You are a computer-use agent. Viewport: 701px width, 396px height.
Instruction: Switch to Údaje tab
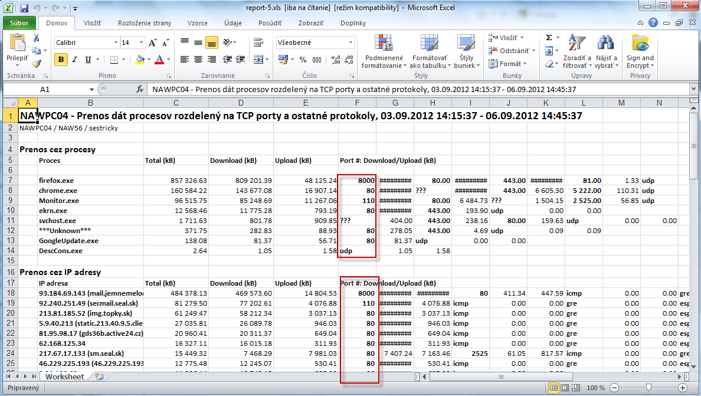233,23
